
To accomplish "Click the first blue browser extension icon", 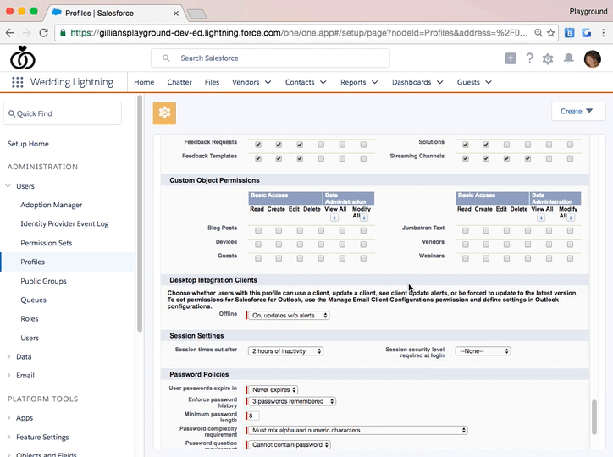I will pos(570,33).
